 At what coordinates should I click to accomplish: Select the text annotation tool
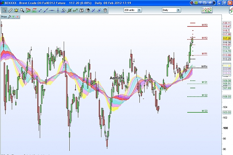[x=81, y=10]
